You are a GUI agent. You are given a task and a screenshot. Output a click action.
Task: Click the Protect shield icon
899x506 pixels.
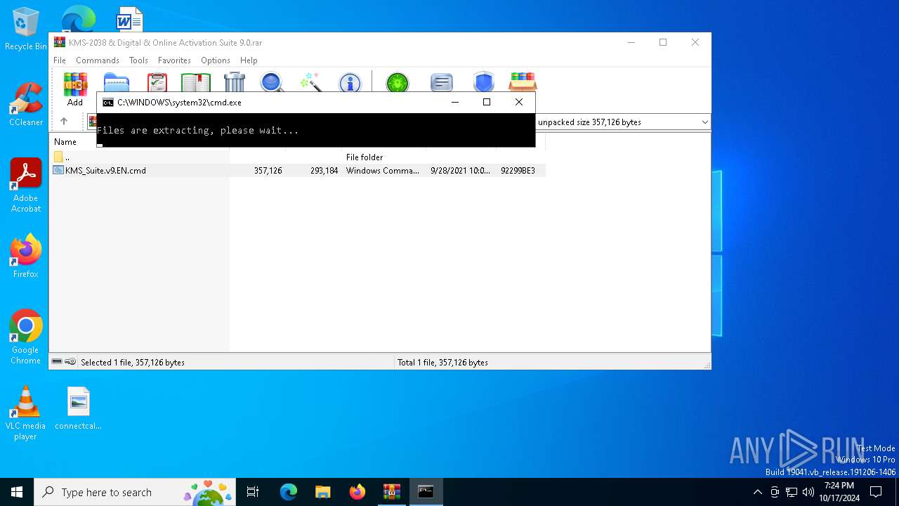483,82
